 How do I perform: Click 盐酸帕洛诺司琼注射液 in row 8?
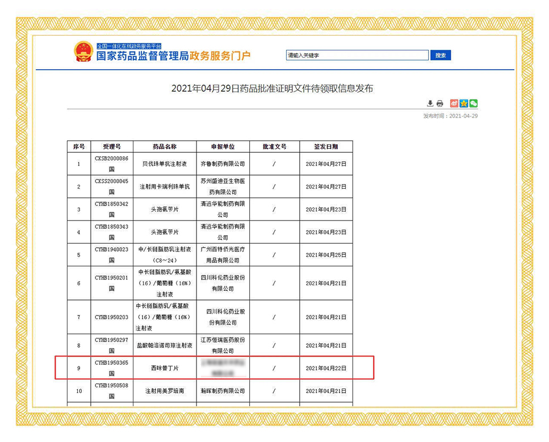click(165, 345)
